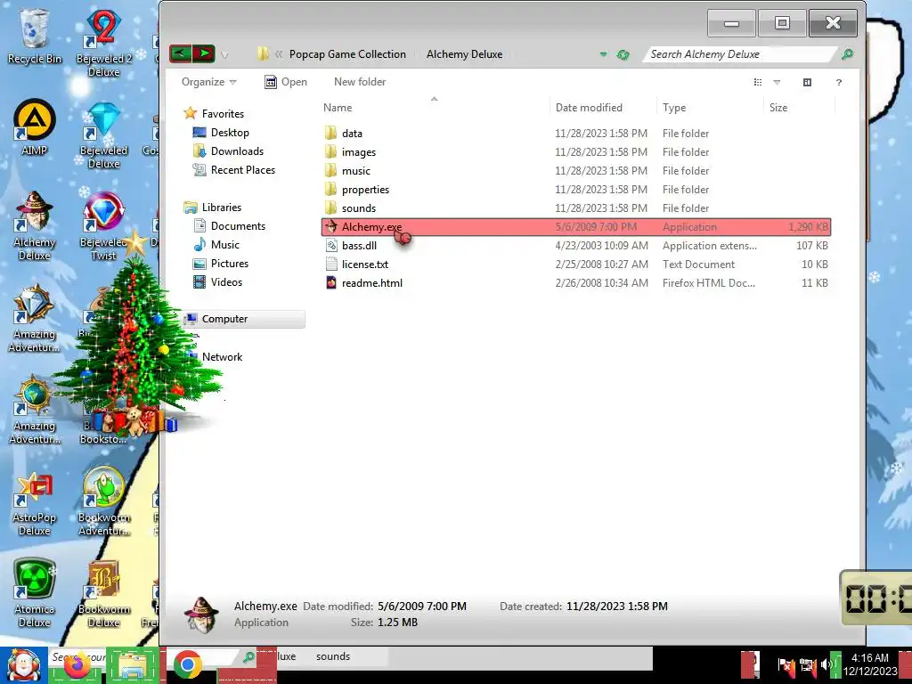Open the Music library
Screen dimensions: 912x684
pos(216,244)
